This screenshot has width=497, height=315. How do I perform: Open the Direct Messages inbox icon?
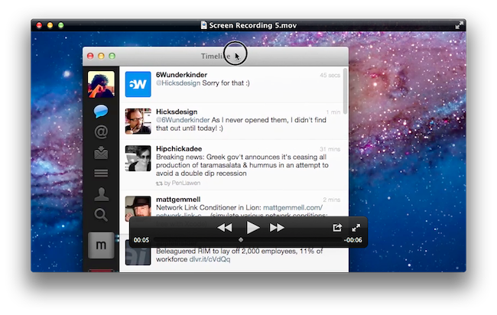[x=101, y=153]
